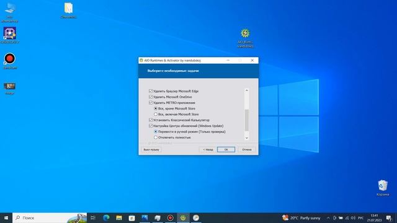Viewport: 397px width, 223px height.
Task: Click the task list scrollbar thumb
Action: (x=247, y=120)
